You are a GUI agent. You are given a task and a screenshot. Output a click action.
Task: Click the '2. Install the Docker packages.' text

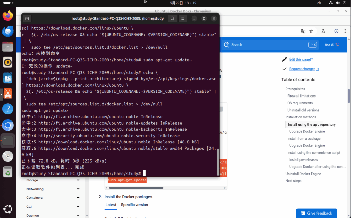tap(126, 197)
